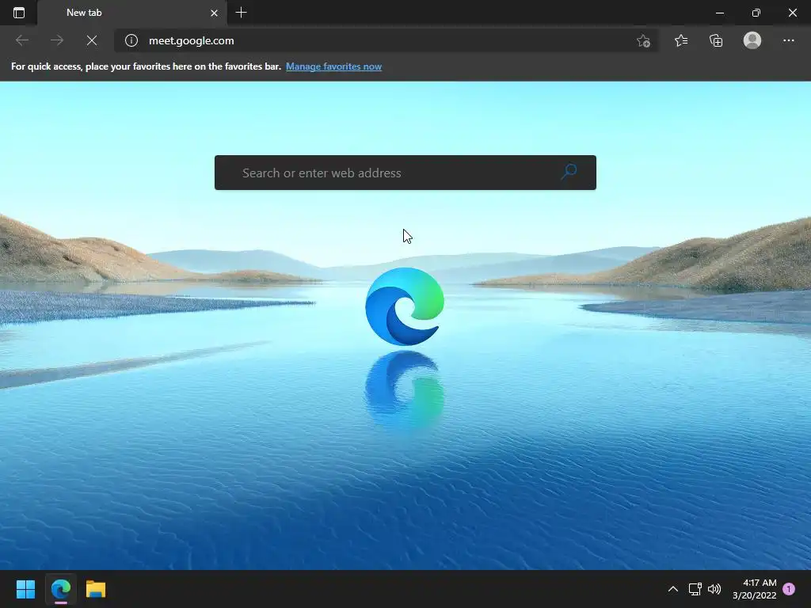Switch to the New tab tab
This screenshot has height=608, width=811.
[131, 13]
